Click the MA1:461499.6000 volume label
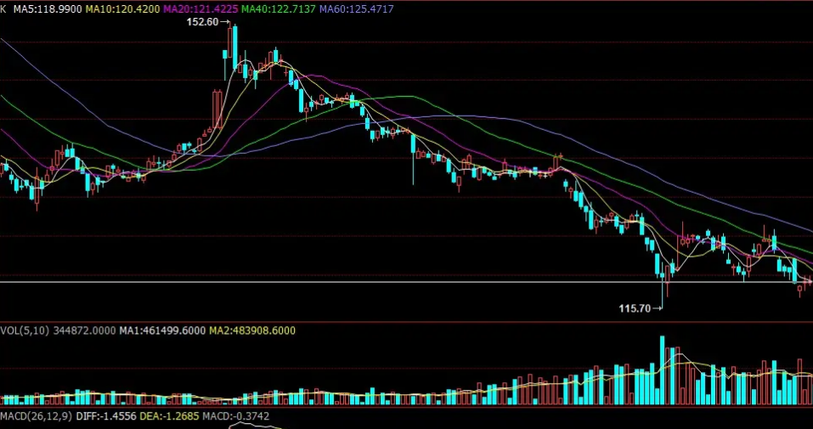813x429 pixels. [162, 330]
